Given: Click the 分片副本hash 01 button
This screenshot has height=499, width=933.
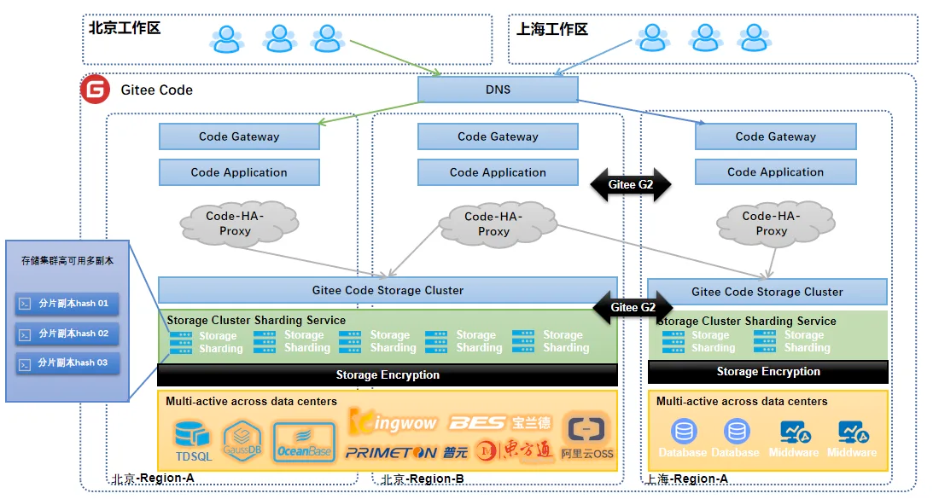Looking at the screenshot, I should [67, 304].
